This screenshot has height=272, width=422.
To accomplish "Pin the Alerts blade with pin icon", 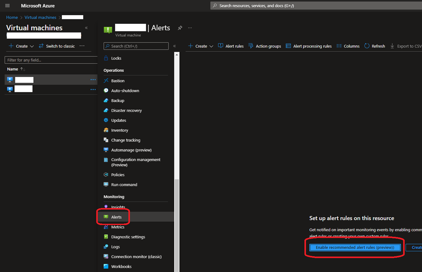I will coord(180,28).
